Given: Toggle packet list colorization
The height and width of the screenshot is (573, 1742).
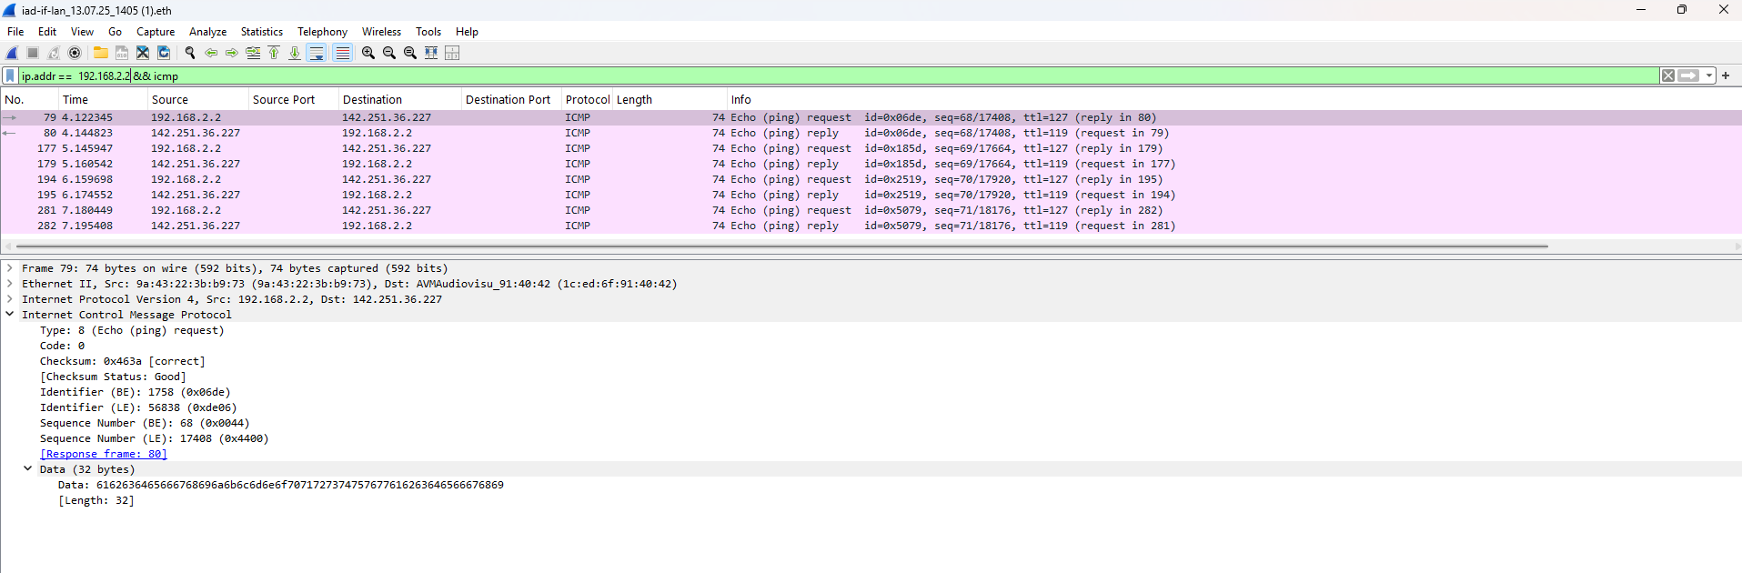Looking at the screenshot, I should coord(342,53).
